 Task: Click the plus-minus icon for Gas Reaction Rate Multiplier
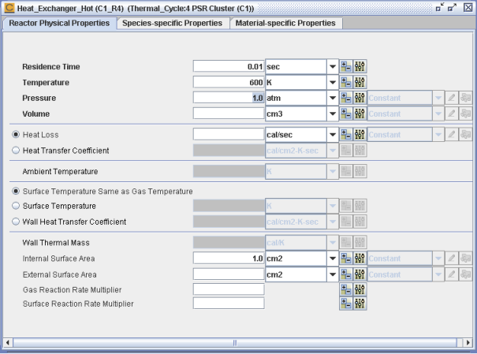pyautogui.click(x=346, y=289)
